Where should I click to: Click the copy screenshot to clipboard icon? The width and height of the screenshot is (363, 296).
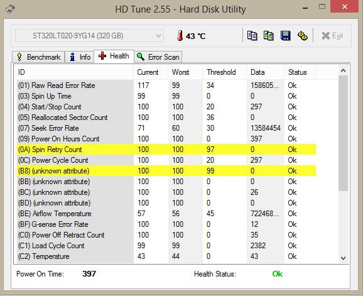(x=269, y=36)
